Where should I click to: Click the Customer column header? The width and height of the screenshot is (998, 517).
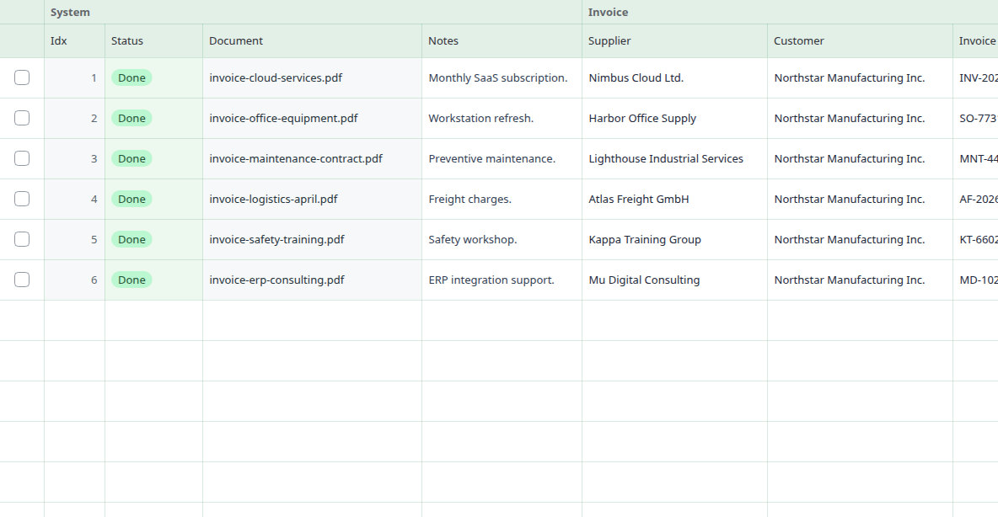(860, 40)
